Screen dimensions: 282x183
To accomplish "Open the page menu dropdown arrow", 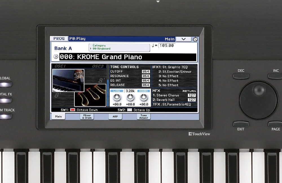I will pyautogui.click(x=184, y=39).
